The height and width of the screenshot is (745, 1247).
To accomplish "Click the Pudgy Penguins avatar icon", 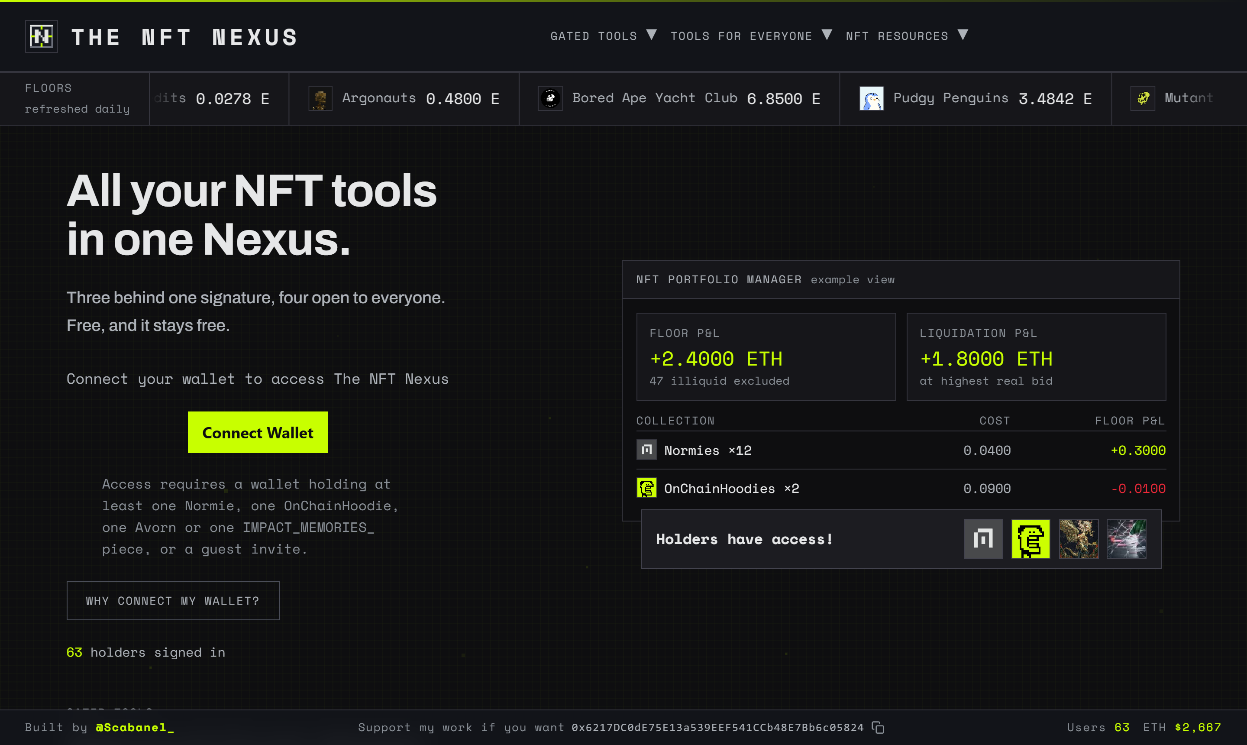I will (x=871, y=98).
